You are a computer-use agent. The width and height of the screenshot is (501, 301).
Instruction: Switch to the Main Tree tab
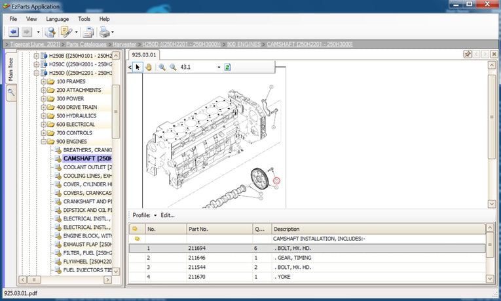[11, 70]
